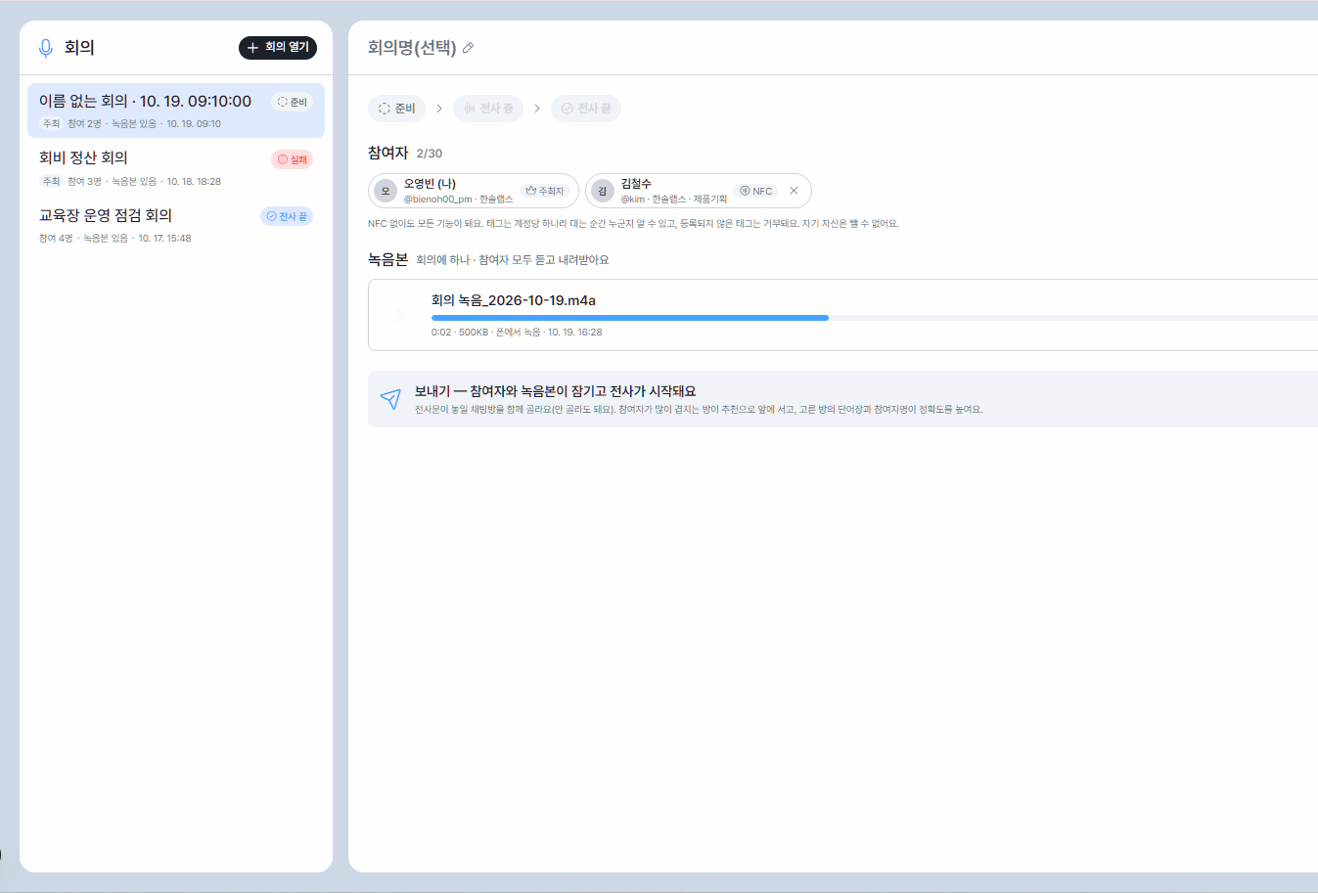Open the 교육장 운영 점검 회의 entry
Image resolution: width=1318 pixels, height=893 pixels.
[176, 225]
